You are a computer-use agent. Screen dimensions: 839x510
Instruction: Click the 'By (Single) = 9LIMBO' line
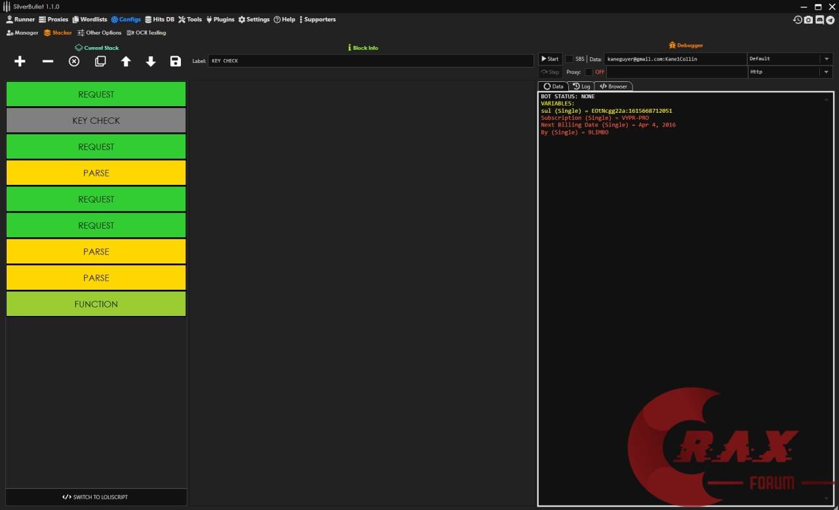point(574,132)
